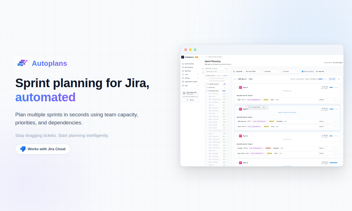Click the PRO badge beside Autoplans

coord(197,57)
